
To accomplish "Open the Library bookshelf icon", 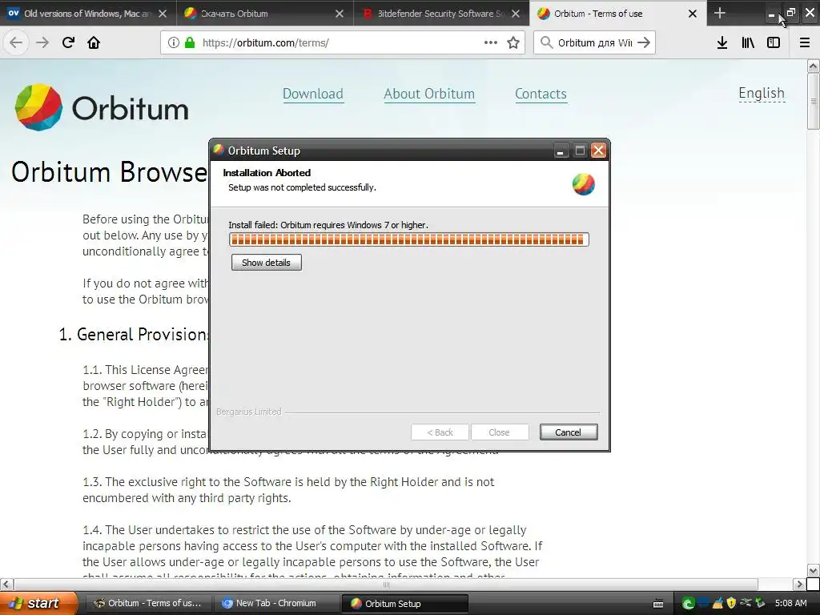I will pos(748,43).
